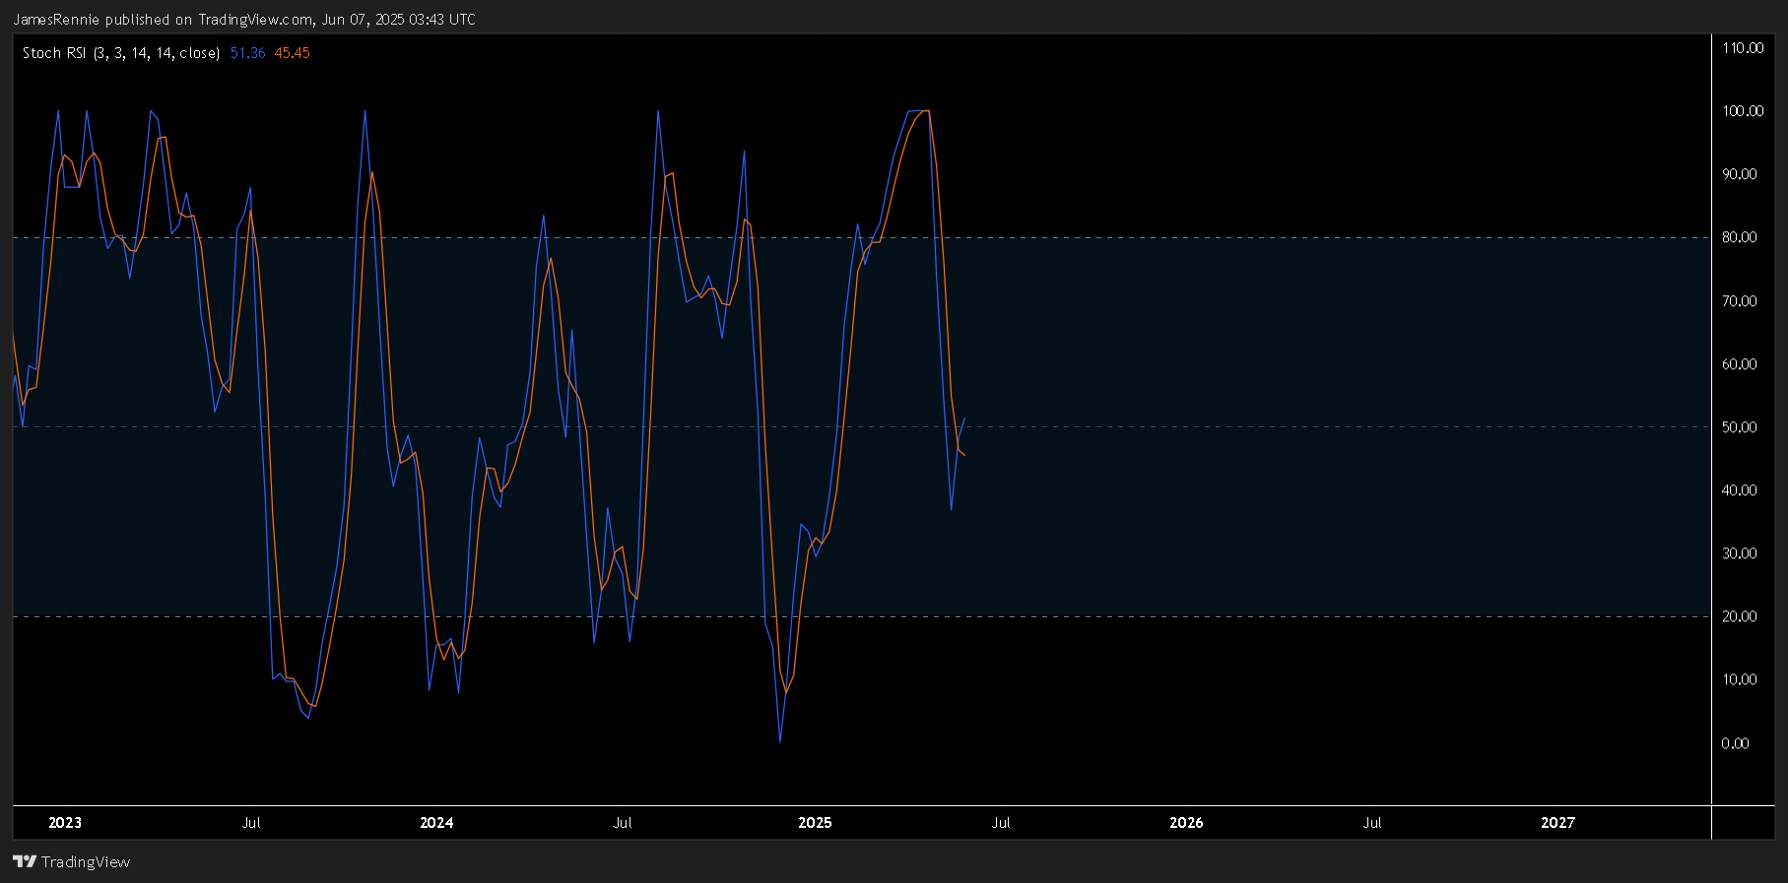
Task: Click the 20.00 price axis label
Action: (x=1739, y=616)
